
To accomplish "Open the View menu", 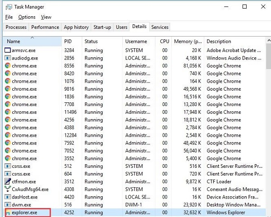I will pos(46,17).
